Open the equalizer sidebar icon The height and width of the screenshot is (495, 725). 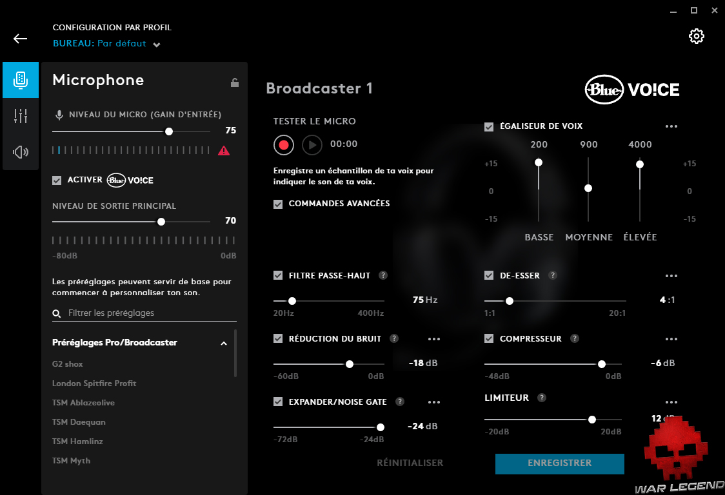tap(20, 115)
